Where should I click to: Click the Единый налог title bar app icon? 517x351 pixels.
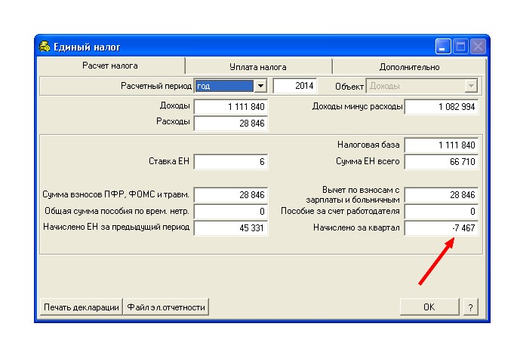(45, 47)
